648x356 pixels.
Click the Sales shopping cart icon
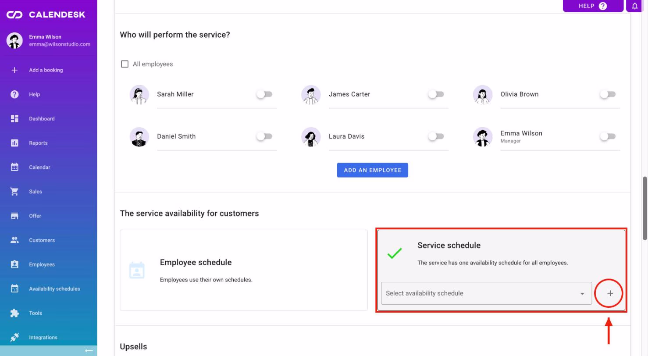pyautogui.click(x=14, y=192)
